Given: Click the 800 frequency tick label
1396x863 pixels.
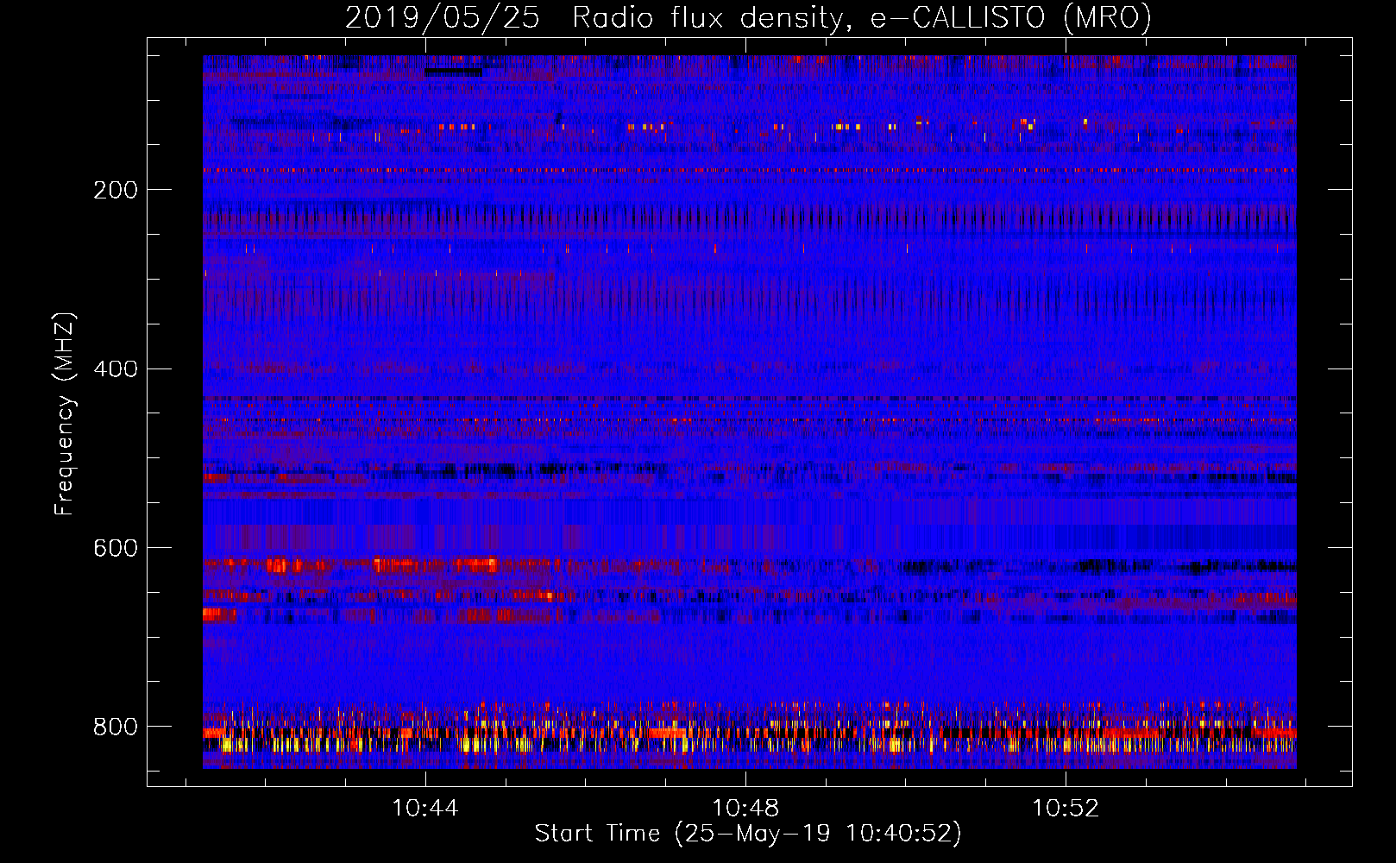Looking at the screenshot, I should [x=116, y=727].
